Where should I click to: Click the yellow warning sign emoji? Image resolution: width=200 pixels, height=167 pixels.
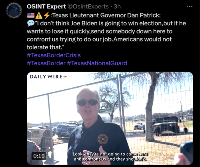(x=39, y=15)
